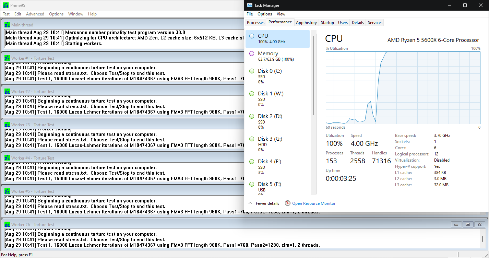
Task: Open the View menu in Task Manager
Action: (x=281, y=14)
